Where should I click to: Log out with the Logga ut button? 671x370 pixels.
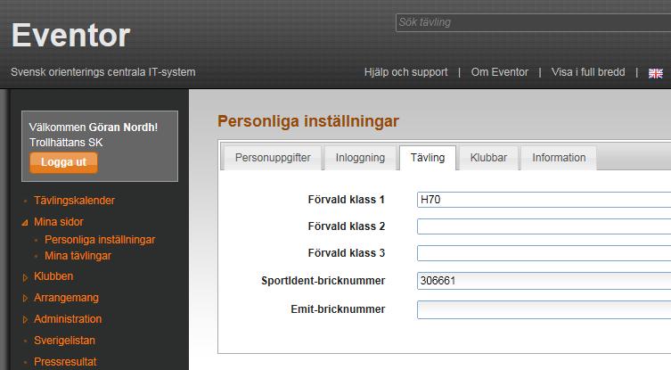(63, 162)
